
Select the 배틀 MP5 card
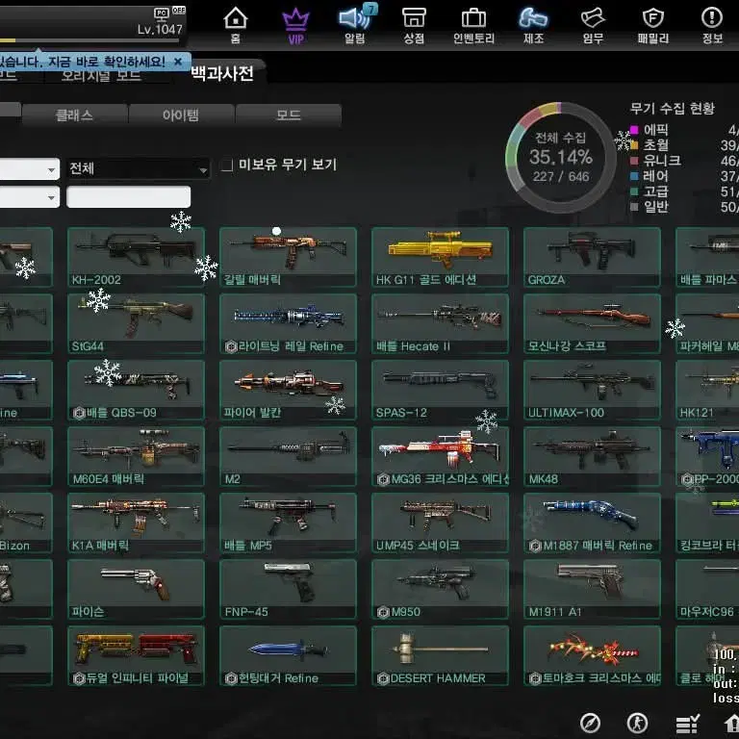[x=288, y=522]
